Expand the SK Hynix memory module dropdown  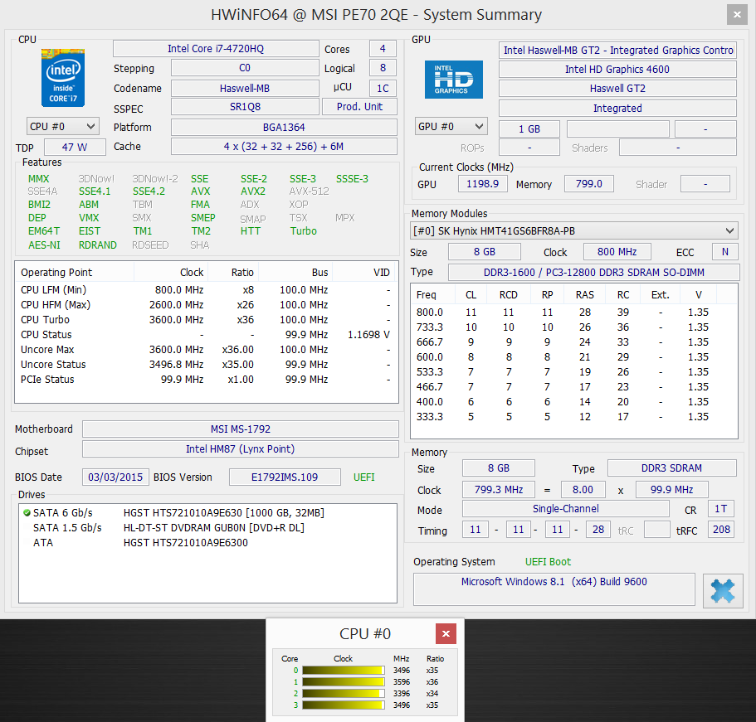[573, 230]
